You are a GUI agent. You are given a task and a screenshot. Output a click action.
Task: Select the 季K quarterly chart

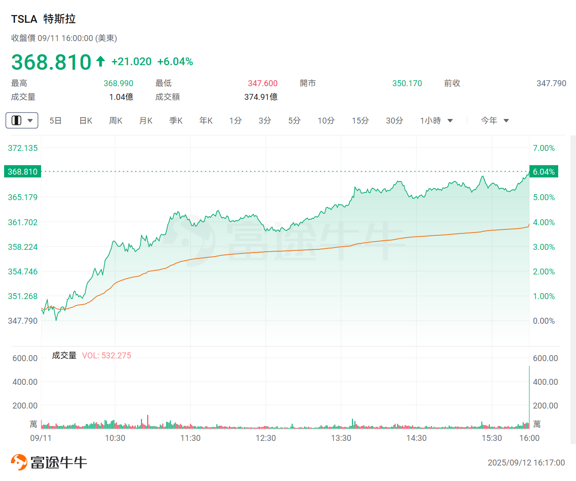[x=176, y=120]
